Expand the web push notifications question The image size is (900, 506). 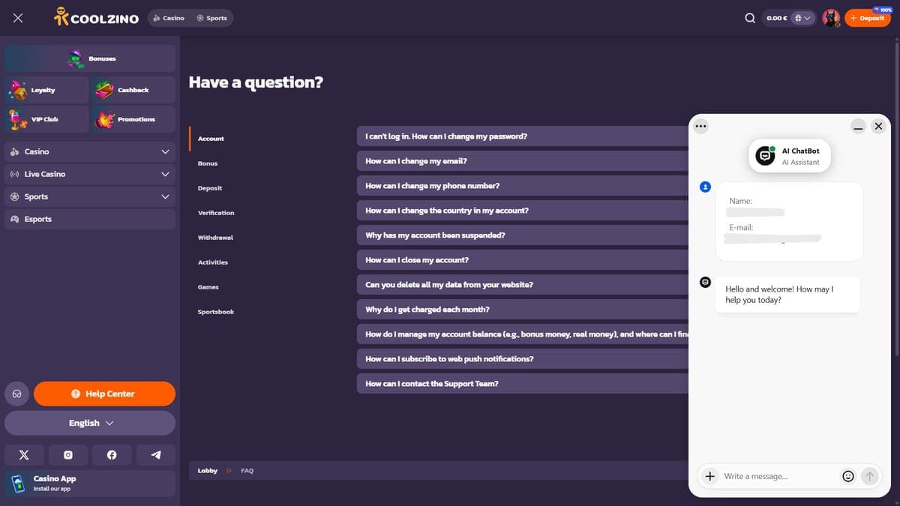(523, 359)
